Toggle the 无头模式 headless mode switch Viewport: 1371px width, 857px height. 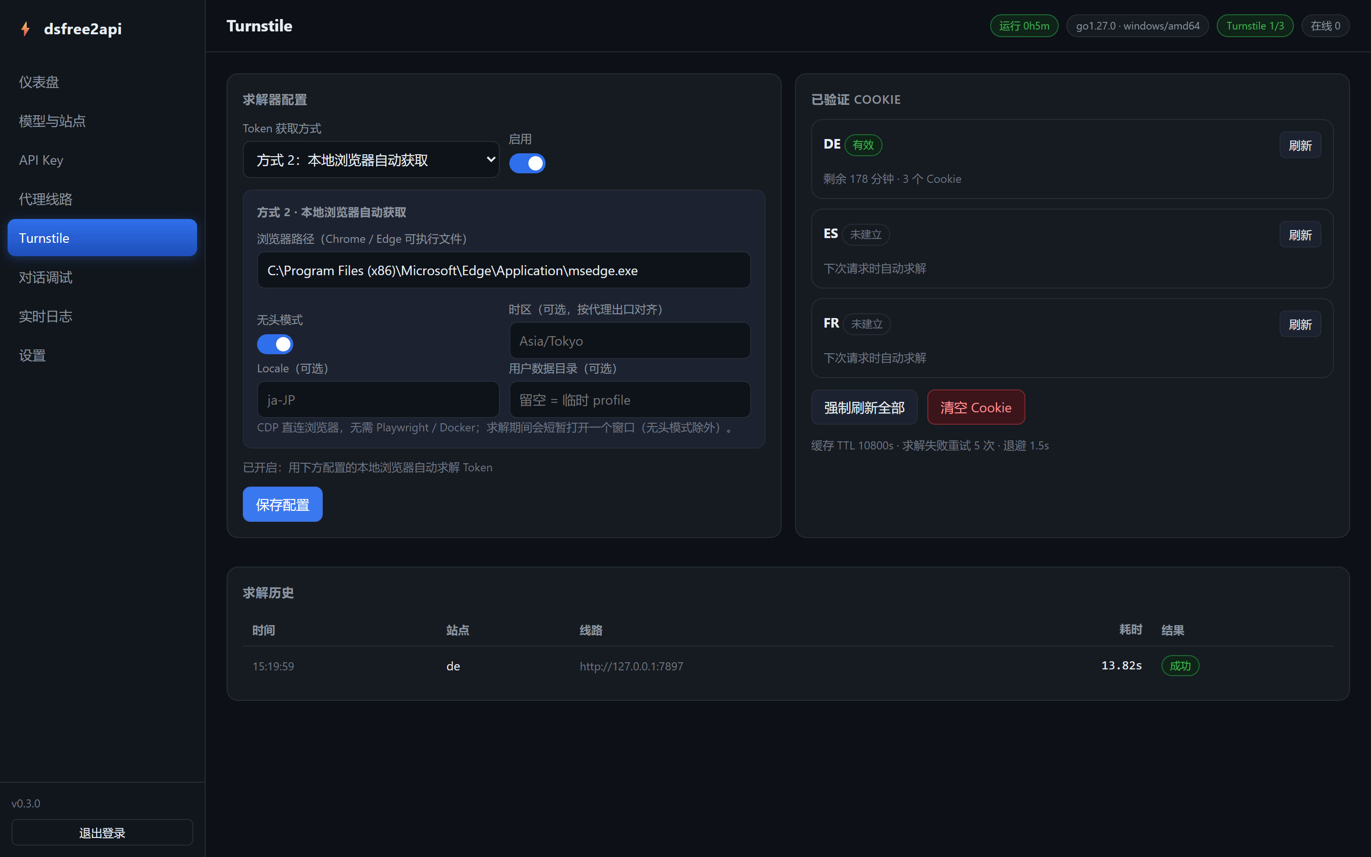coord(275,344)
